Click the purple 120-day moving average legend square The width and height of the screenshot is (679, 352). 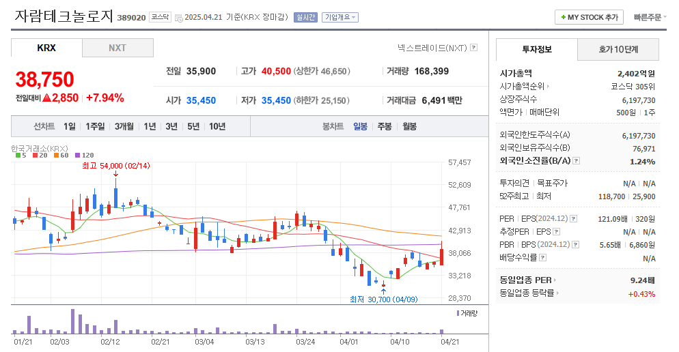tap(77, 156)
